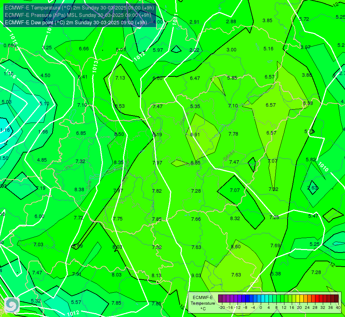Click the 1013 isobar label

click(x=95, y=67)
